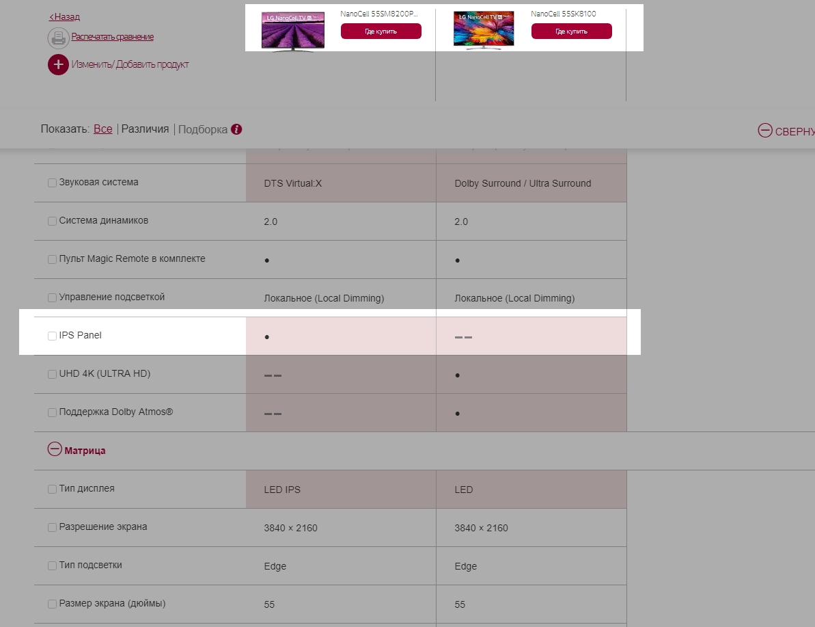This screenshot has width=815, height=627.
Task: Check the IPS Panel checkbox
Action: [x=53, y=336]
